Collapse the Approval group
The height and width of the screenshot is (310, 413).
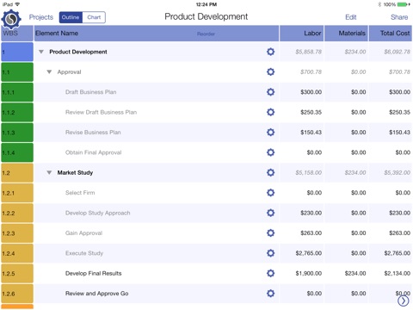49,71
